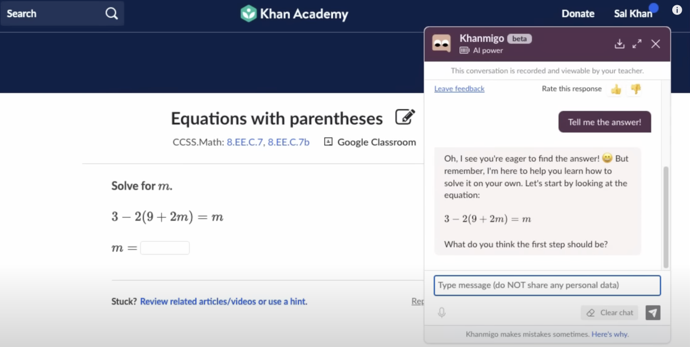
Task: Rate the response with thumbs down
Action: [635, 89]
